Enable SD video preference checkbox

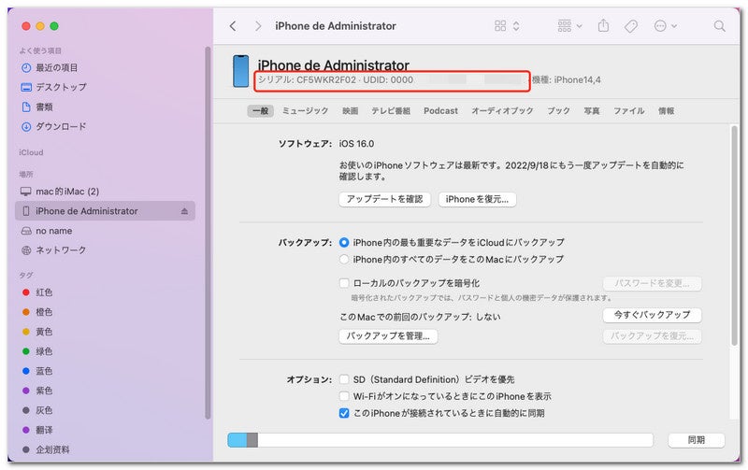pyautogui.click(x=344, y=379)
